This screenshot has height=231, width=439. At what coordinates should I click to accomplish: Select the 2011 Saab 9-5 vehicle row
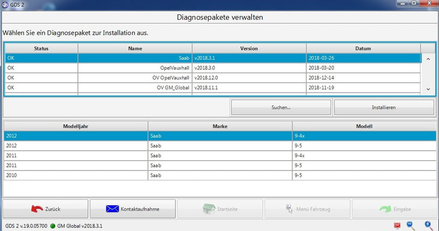click(220, 165)
